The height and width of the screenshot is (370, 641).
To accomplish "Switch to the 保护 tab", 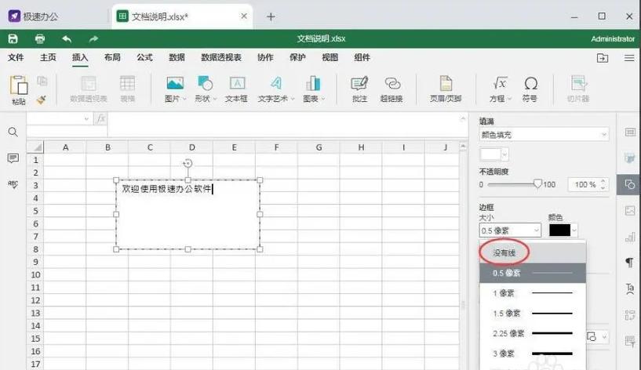I will (297, 57).
